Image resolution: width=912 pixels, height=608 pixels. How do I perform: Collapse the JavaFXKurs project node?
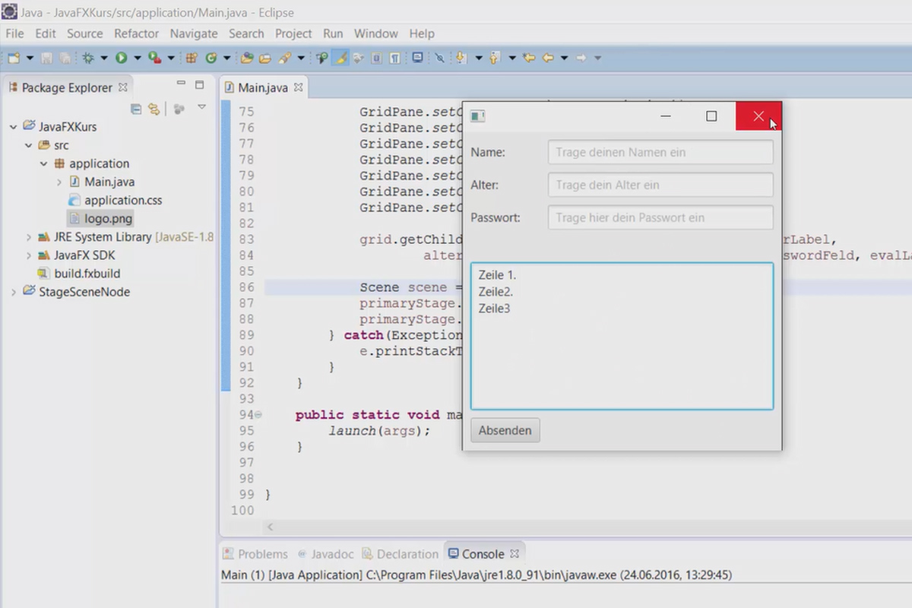[x=13, y=127]
